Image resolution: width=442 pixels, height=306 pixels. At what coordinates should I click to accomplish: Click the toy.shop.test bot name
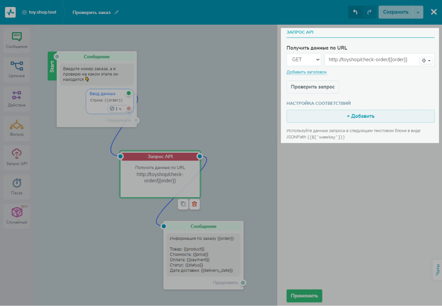tap(42, 12)
